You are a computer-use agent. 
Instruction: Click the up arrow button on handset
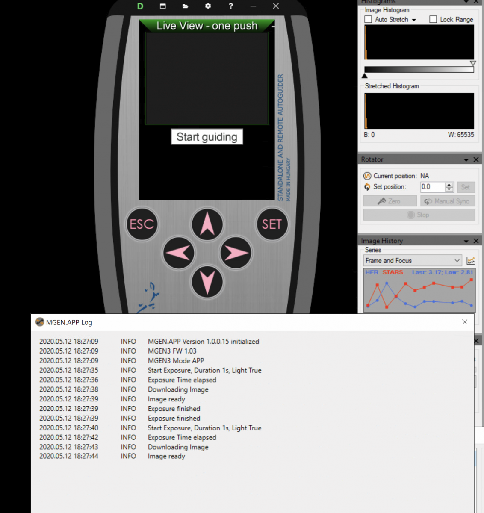click(x=207, y=224)
